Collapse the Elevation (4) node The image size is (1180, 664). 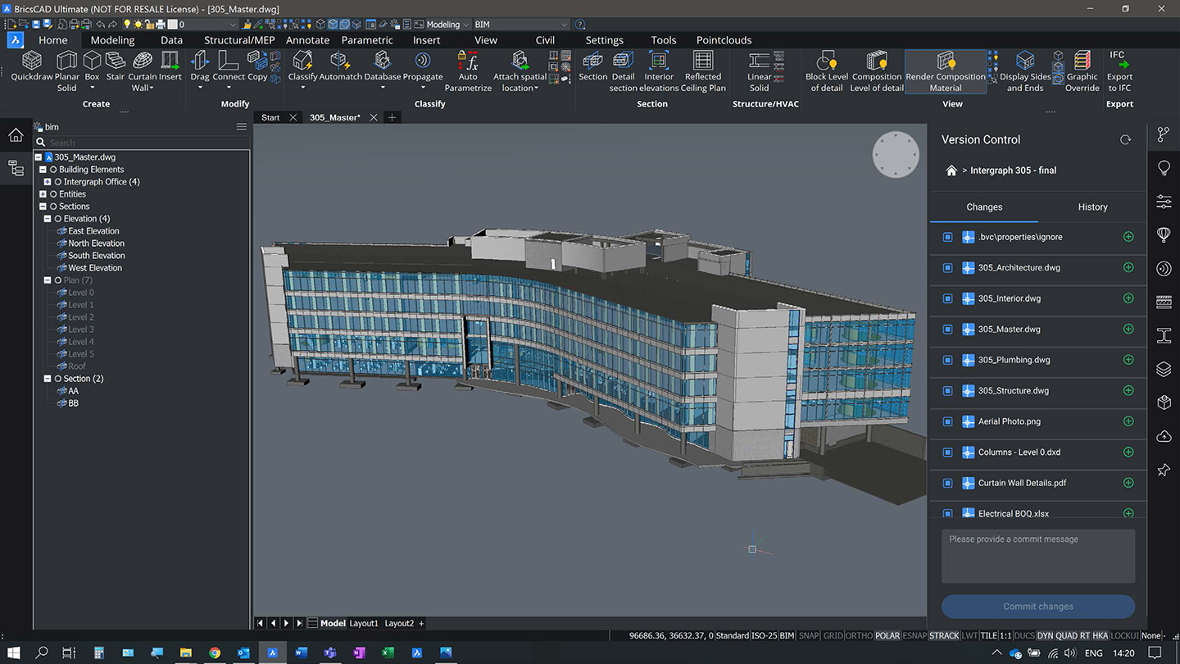(x=48, y=219)
